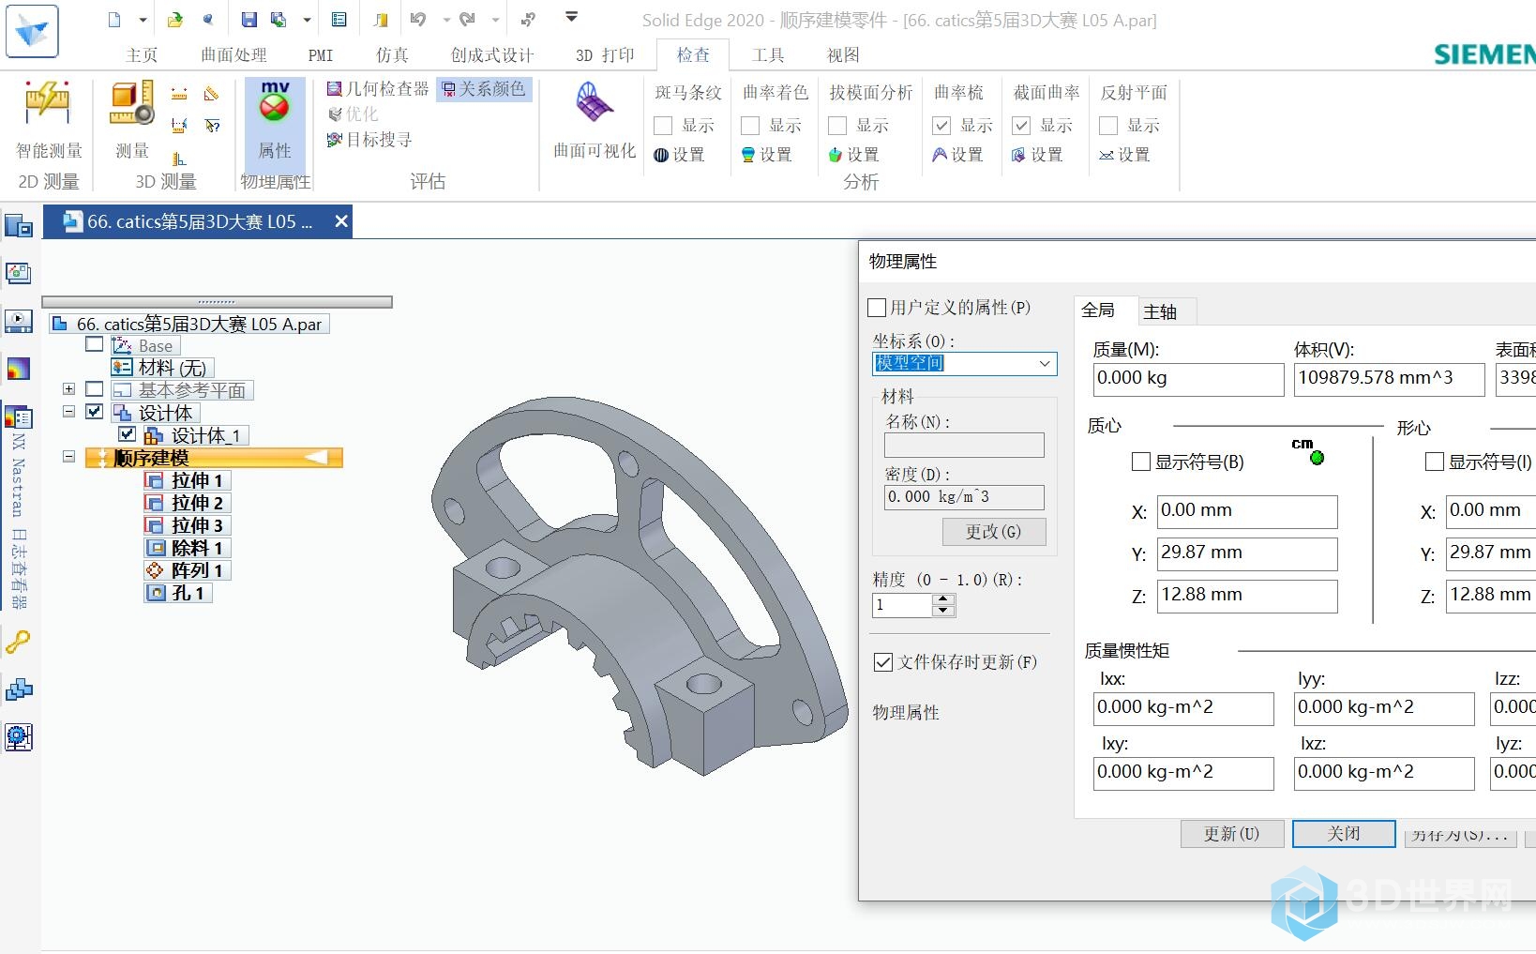The width and height of the screenshot is (1536, 954).
Task: Enable 拔模面分析 显示 checkbox
Action: point(837,126)
